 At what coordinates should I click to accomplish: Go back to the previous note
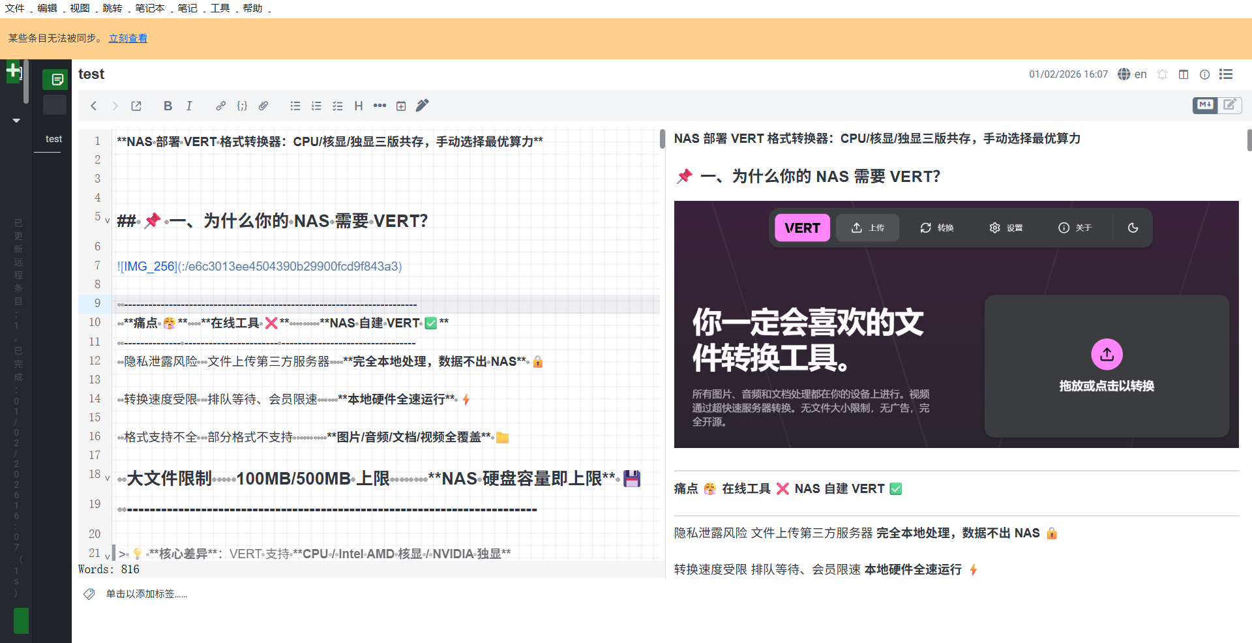click(94, 106)
